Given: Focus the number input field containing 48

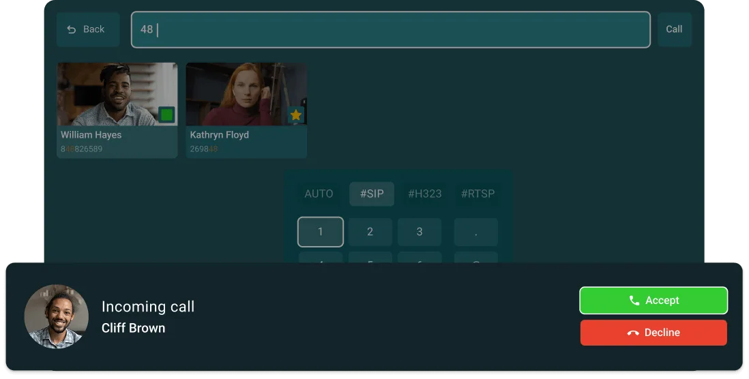Looking at the screenshot, I should pyautogui.click(x=391, y=29).
